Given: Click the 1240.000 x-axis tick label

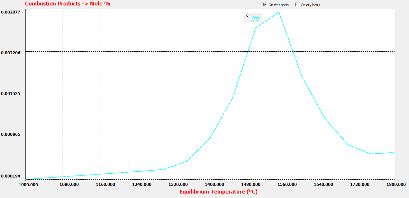Looking at the screenshot, I should (x=142, y=185).
